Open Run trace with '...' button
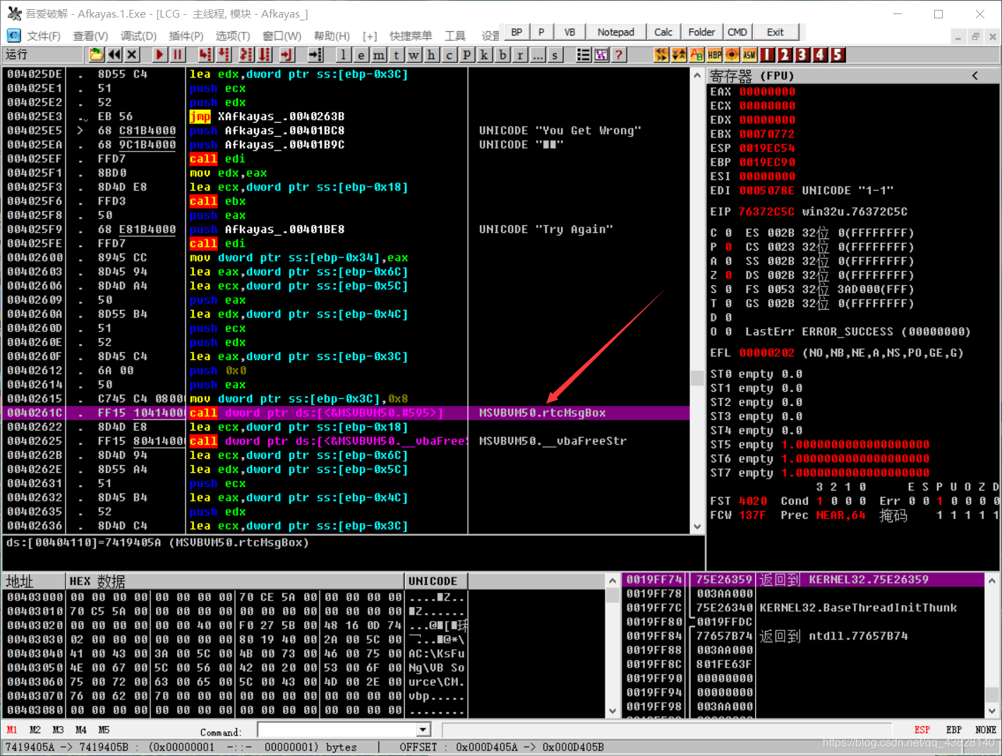This screenshot has height=756, width=1002. click(x=537, y=54)
